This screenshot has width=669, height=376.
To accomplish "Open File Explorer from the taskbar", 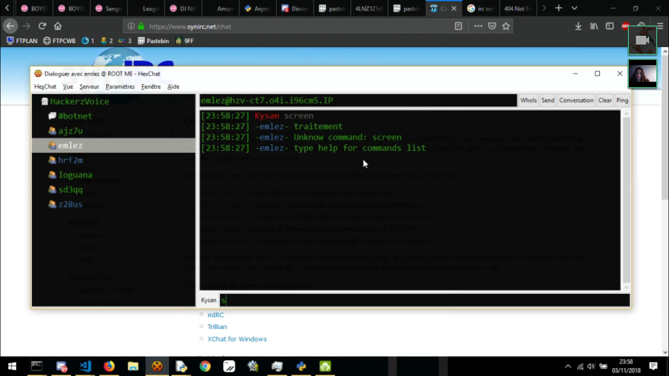I will 133,366.
